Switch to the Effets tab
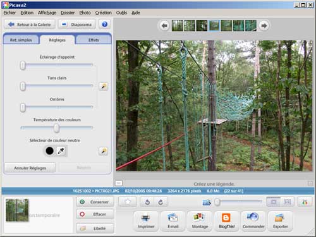The width and height of the screenshot is (316, 237). pos(94,40)
